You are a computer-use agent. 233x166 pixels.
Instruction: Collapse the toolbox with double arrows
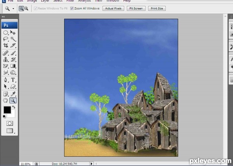click(3, 17)
